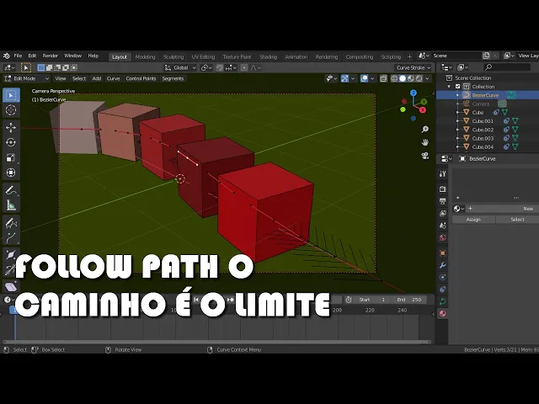Click the zoom magnifier viewport icon

point(425,129)
